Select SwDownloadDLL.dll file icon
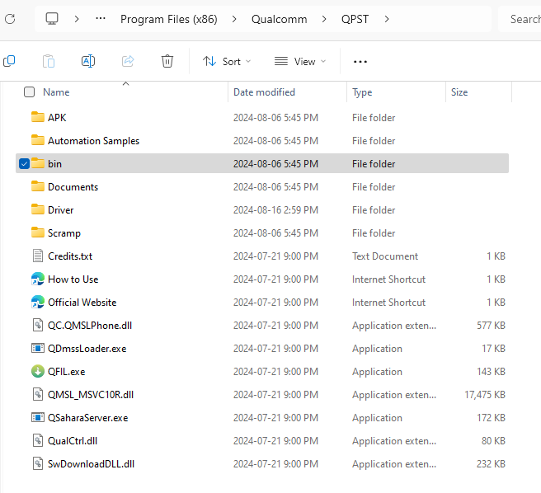Viewport: 541px width, 493px height. (x=38, y=464)
